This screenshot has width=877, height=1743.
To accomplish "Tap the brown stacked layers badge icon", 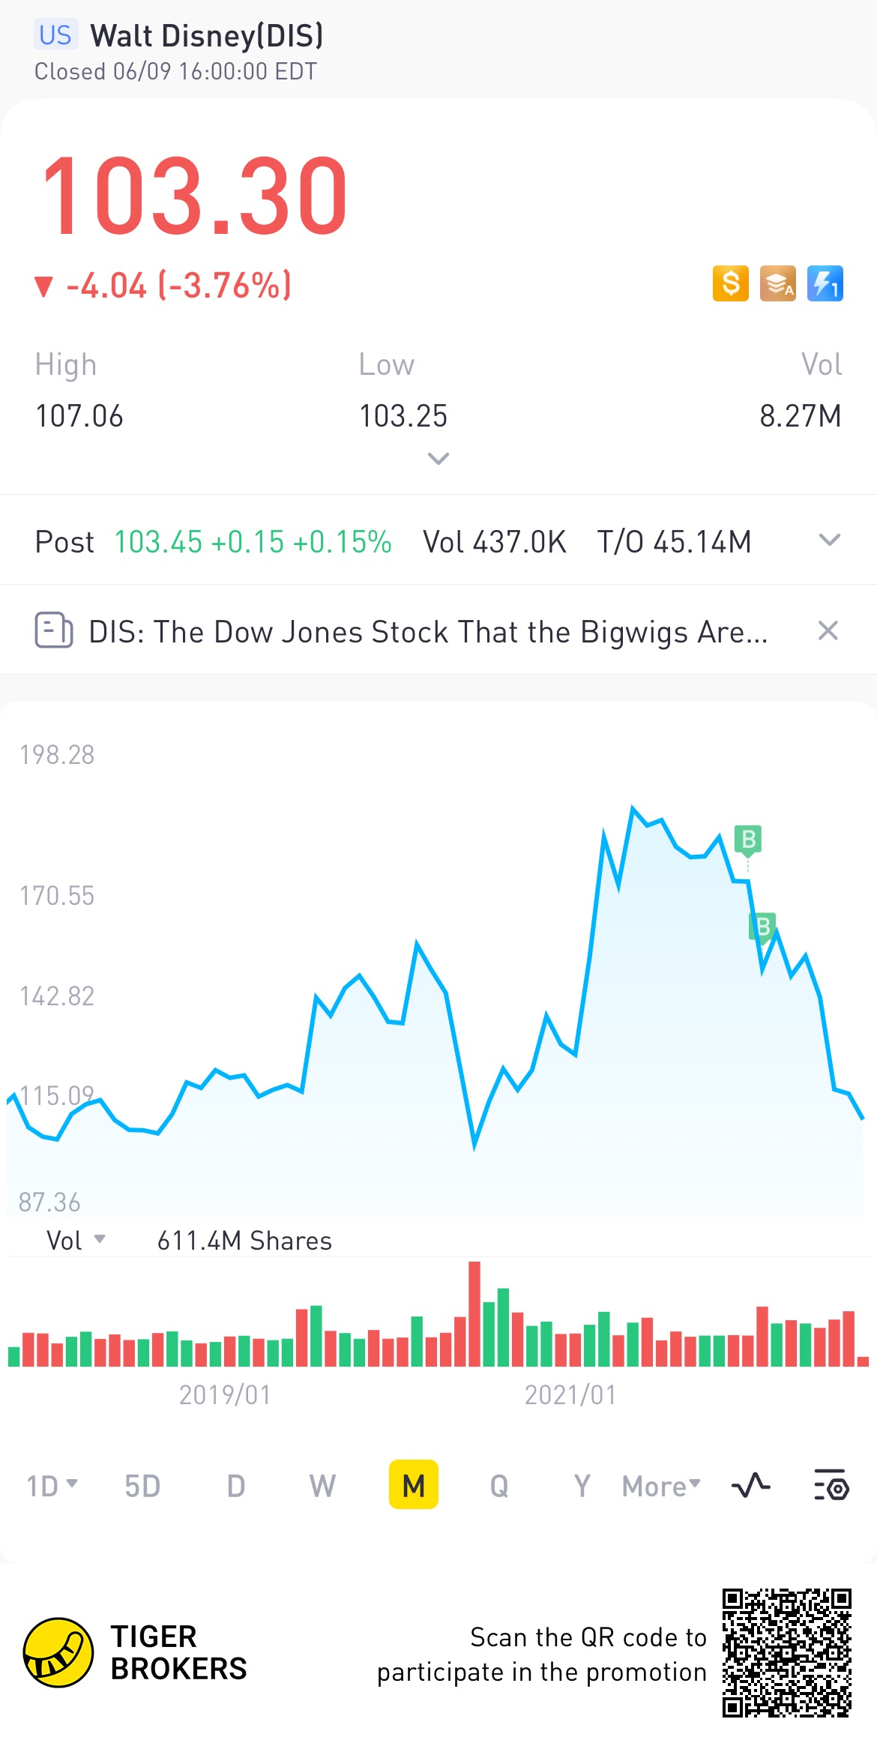I will pyautogui.click(x=777, y=284).
